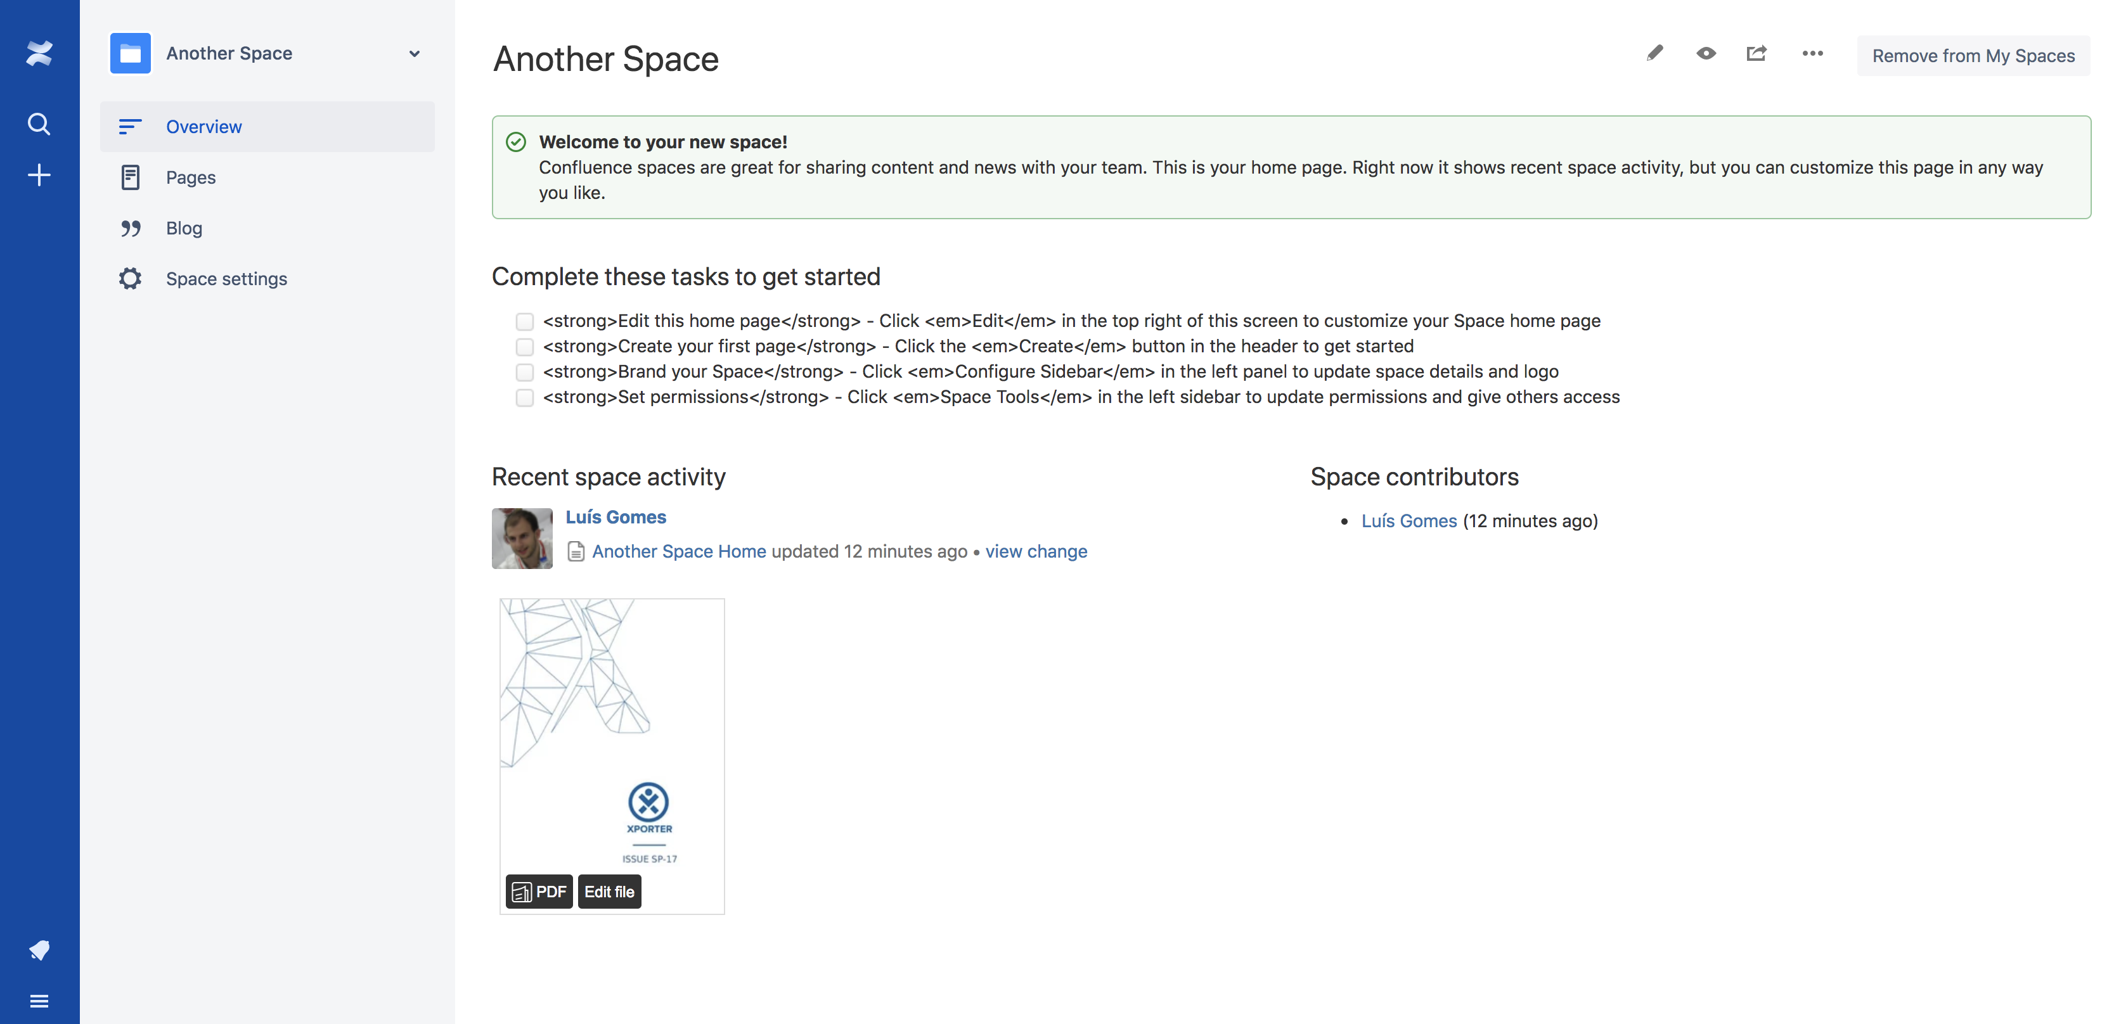Check the 'Set permissions' task checkbox

[524, 397]
